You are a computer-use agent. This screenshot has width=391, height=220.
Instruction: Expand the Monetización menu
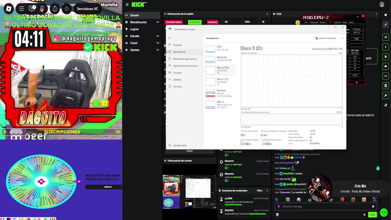tap(142, 22)
